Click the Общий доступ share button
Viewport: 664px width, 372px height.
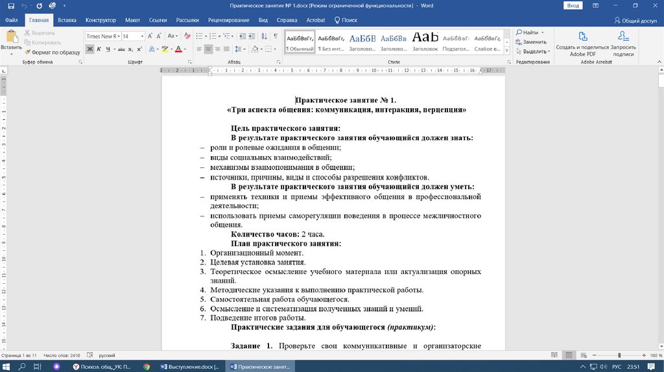(635, 20)
